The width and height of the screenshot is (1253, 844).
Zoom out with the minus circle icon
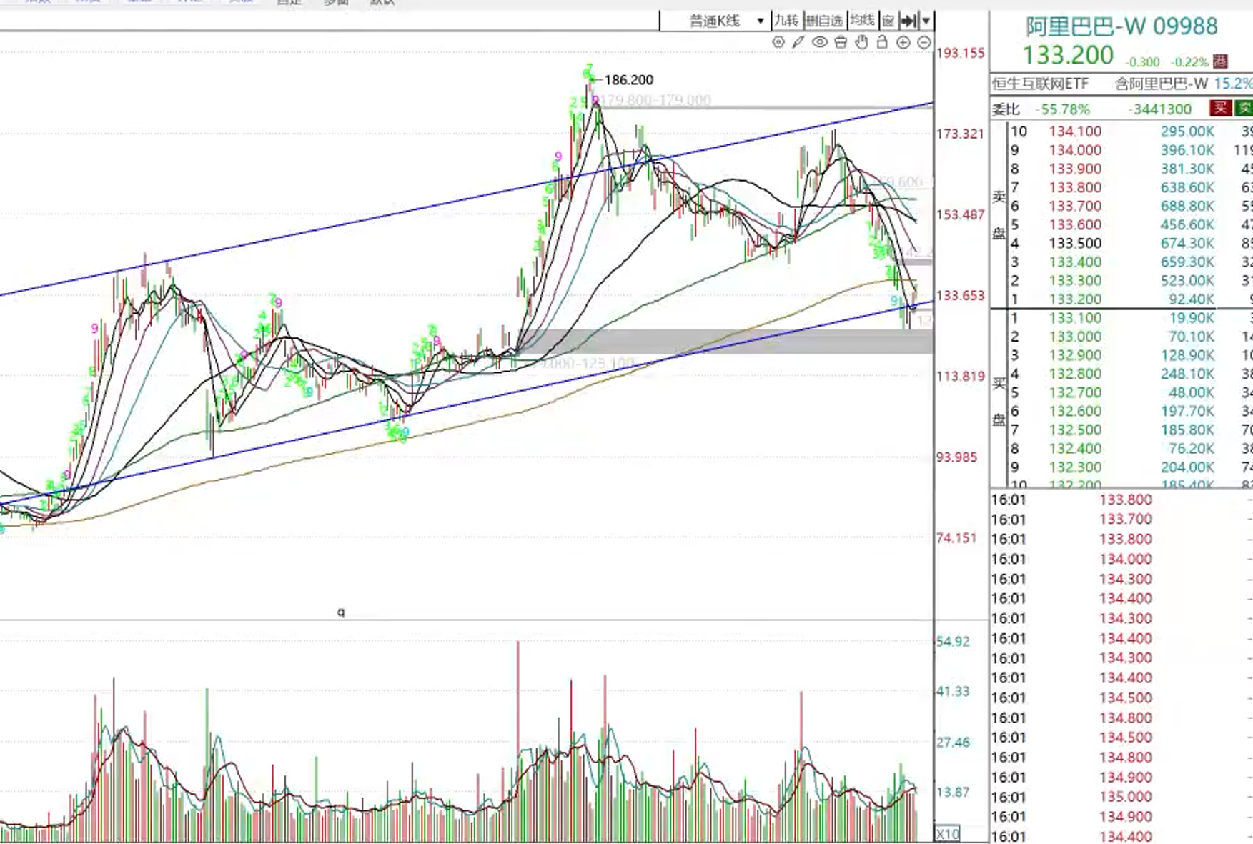pyautogui.click(x=924, y=43)
